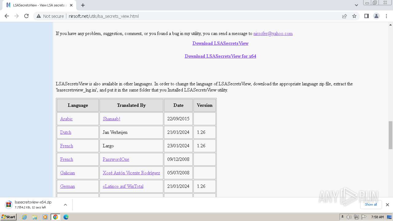The height and width of the screenshot is (221, 393).
Task: Launch Internet Explorer from taskbar
Action: pyautogui.click(x=25, y=217)
